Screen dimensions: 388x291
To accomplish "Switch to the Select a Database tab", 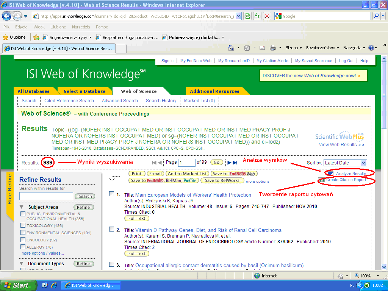I will click(84, 91).
